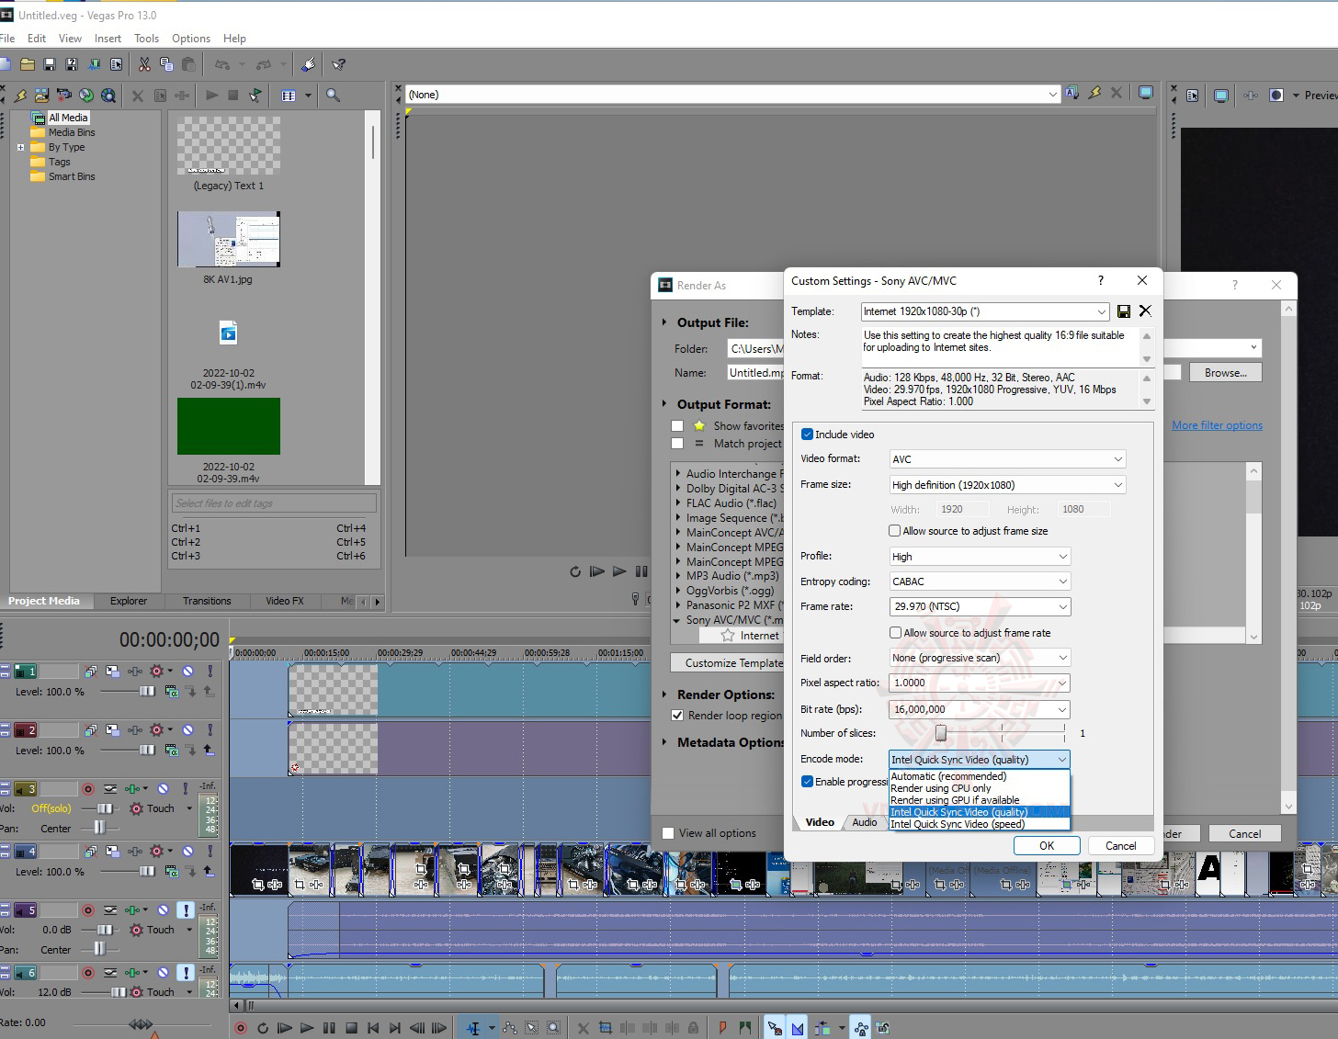Click Cancel button in Render As window
This screenshot has width=1338, height=1039.
click(x=1245, y=834)
